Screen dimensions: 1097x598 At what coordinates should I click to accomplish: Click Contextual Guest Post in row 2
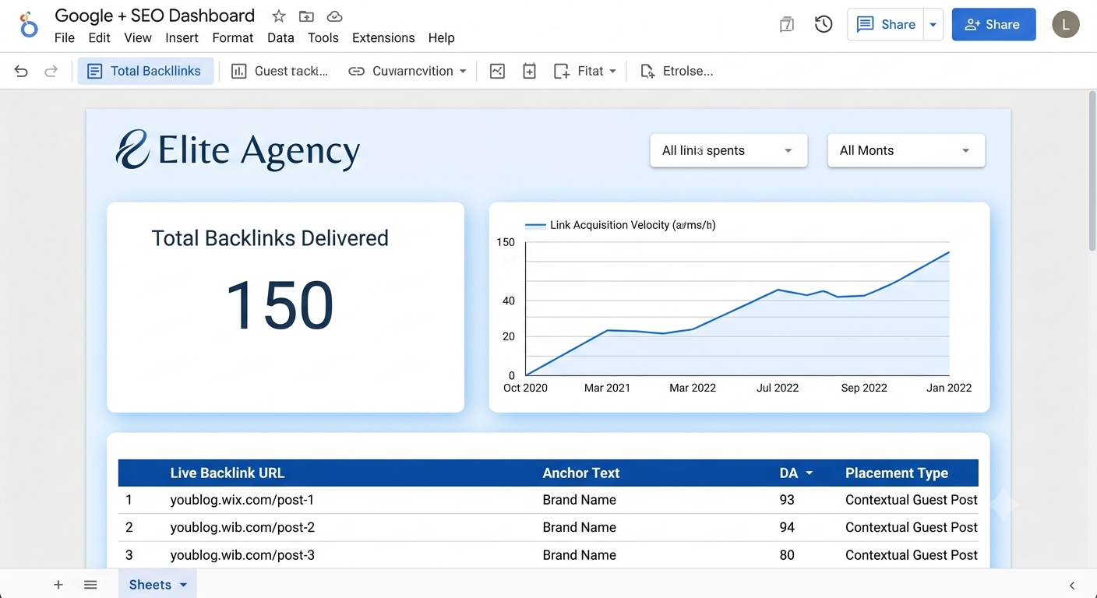click(x=912, y=527)
